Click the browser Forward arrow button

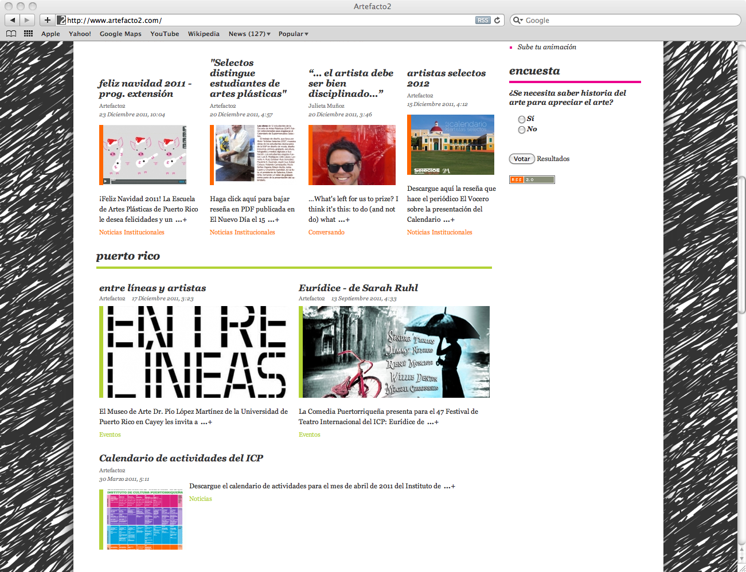coord(27,20)
